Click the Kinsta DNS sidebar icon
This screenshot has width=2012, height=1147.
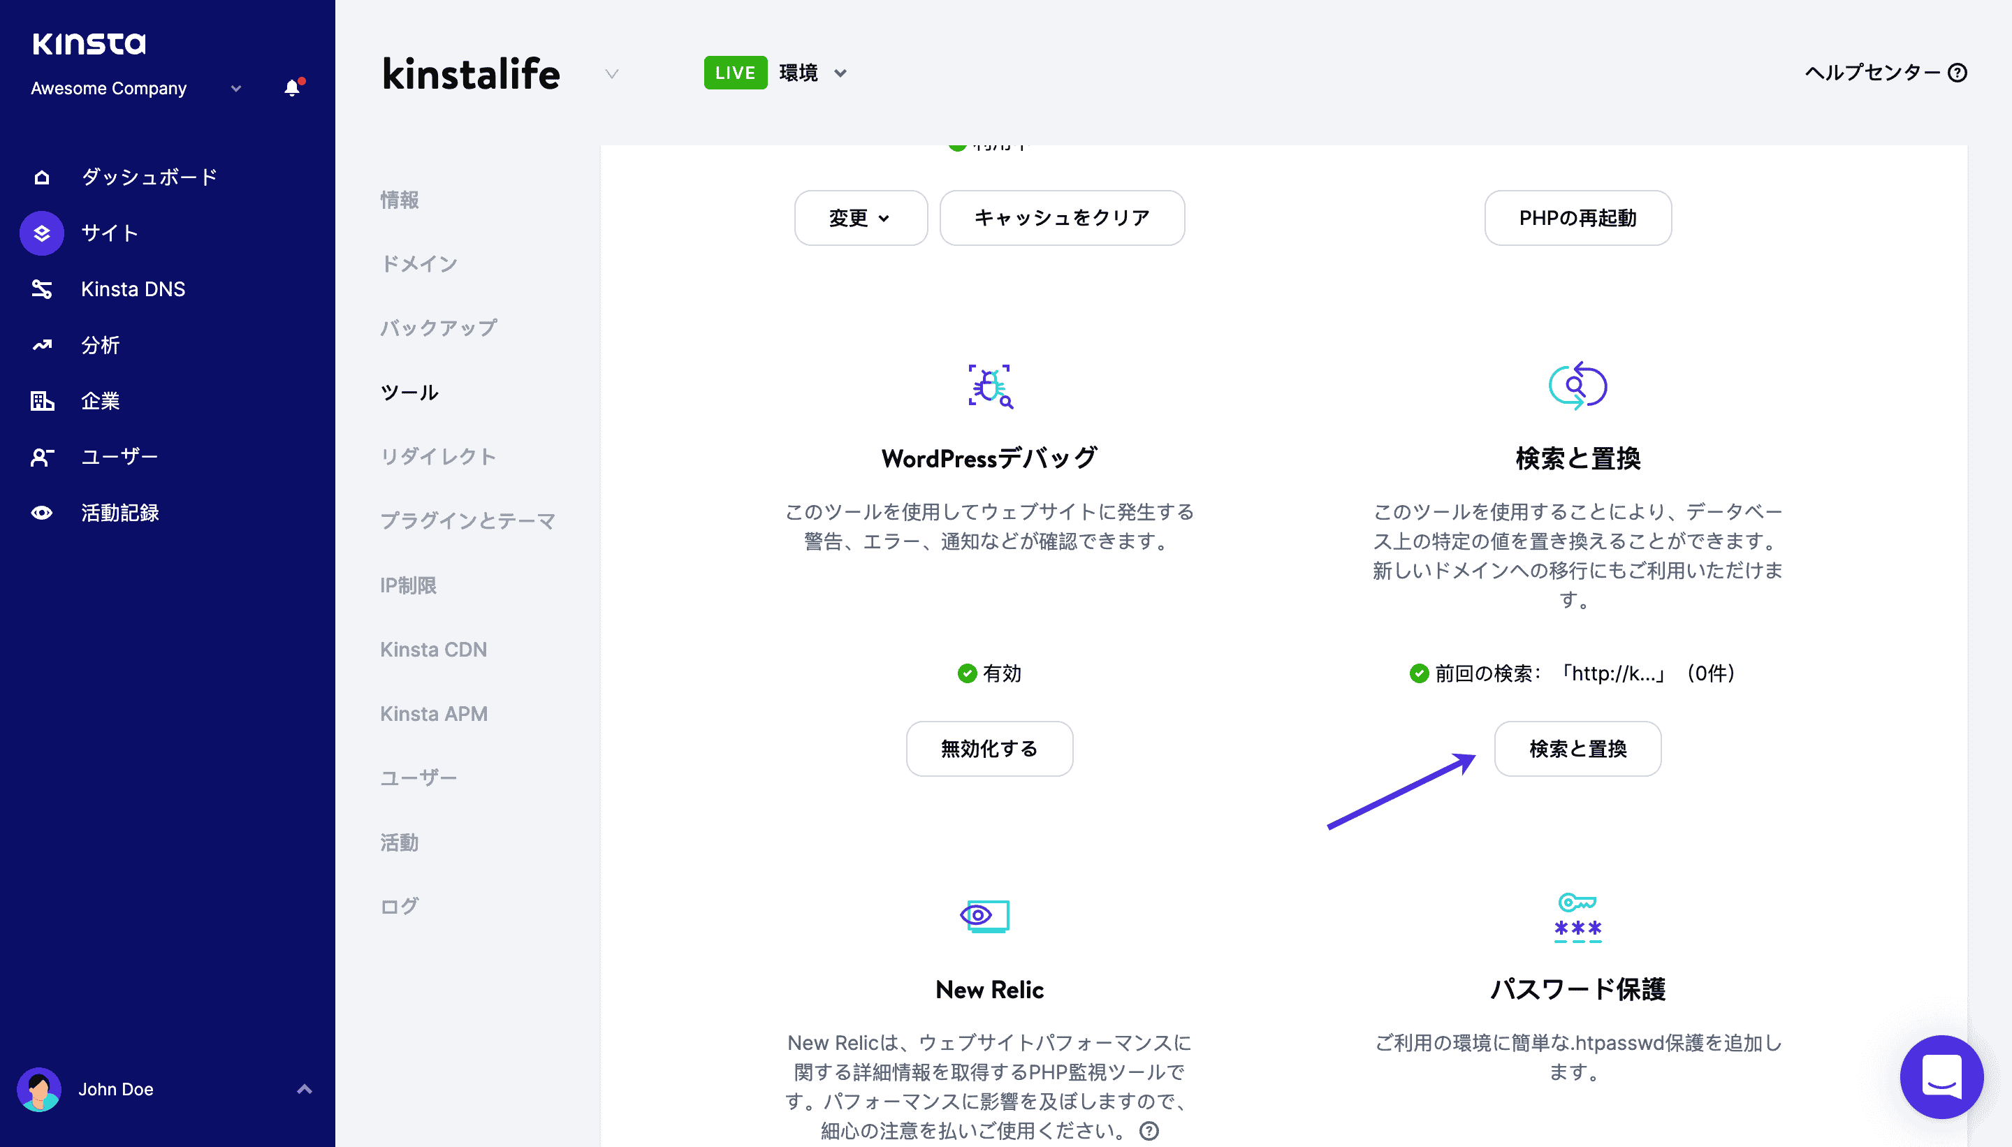[41, 288]
